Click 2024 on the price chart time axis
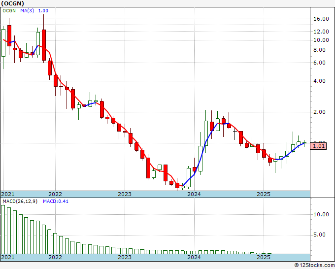This screenshot has width=335, height=269. [x=194, y=194]
